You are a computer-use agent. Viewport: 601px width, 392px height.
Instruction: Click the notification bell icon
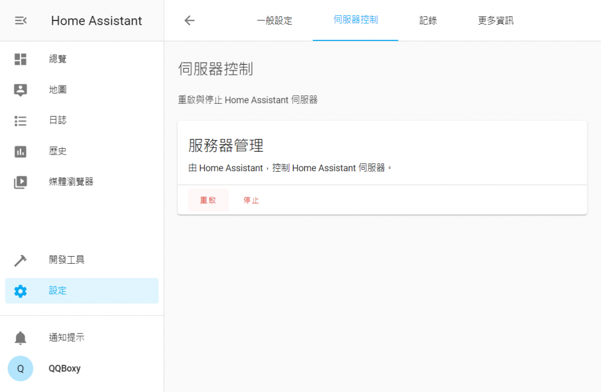(21, 338)
